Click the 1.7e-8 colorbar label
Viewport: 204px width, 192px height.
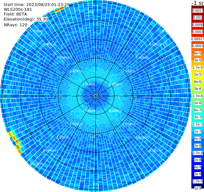[x=198, y=153]
